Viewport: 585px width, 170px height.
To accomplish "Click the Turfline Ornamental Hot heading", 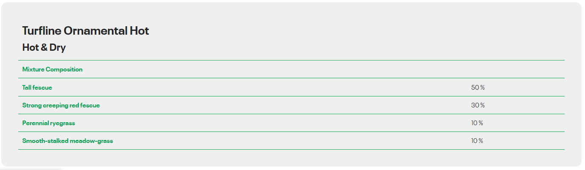I will [86, 31].
